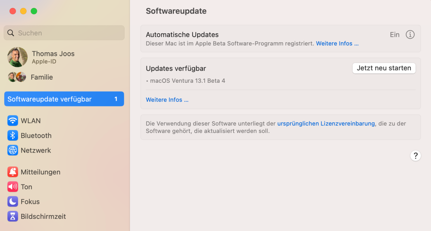Click the Bluetooth icon in sidebar
The height and width of the screenshot is (231, 431).
13,135
